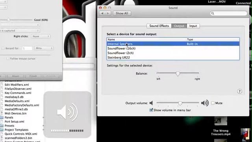The width and height of the screenshot is (252, 142).
Task: Click the file icon beside Port Setup.xml
Action: coord(2,121)
